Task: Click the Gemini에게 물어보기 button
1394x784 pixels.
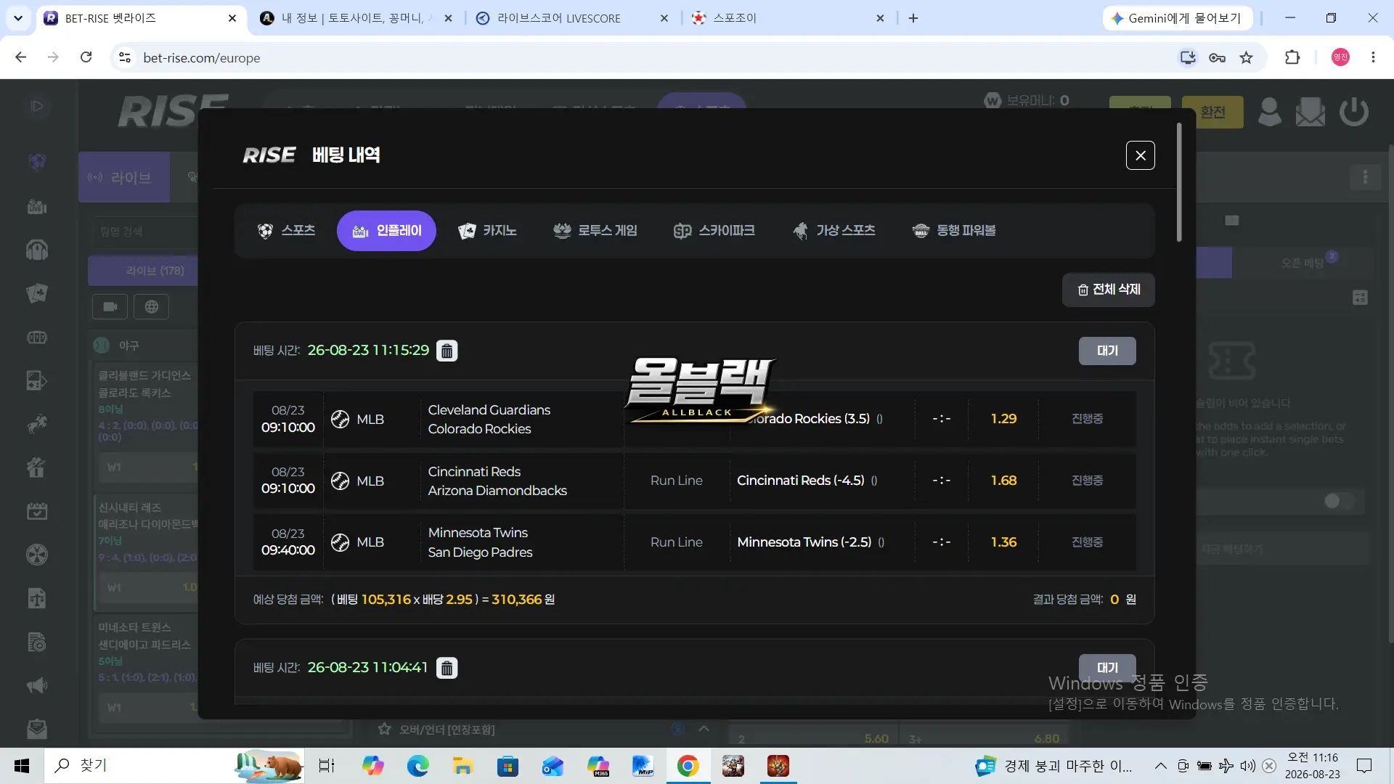Action: click(1176, 18)
